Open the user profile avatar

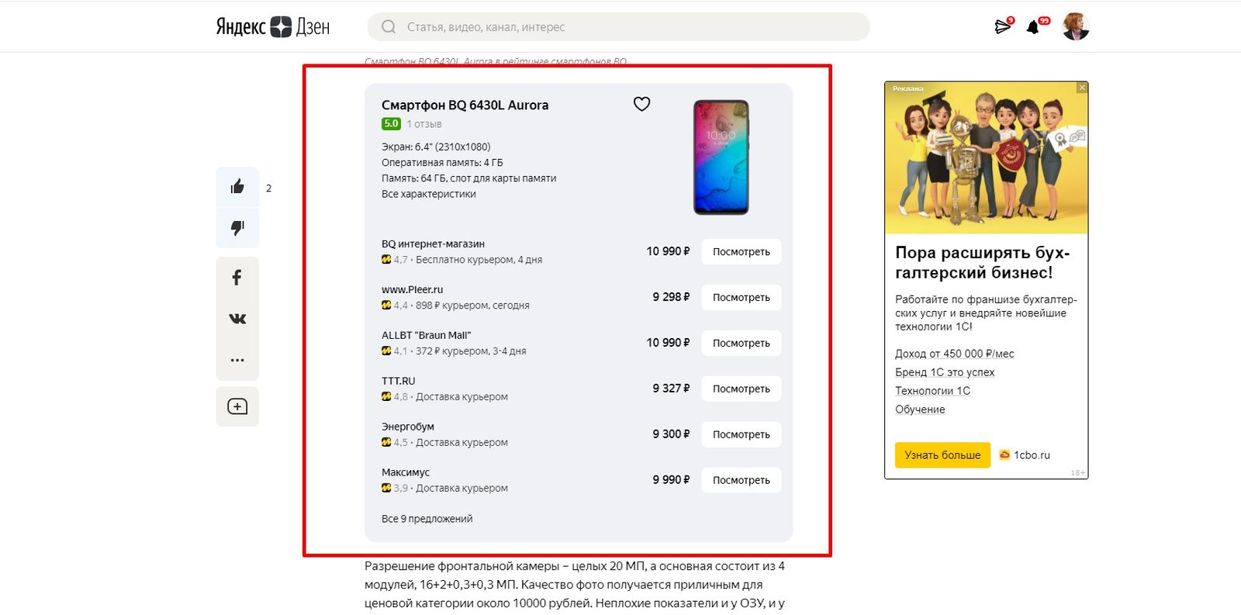1076,26
